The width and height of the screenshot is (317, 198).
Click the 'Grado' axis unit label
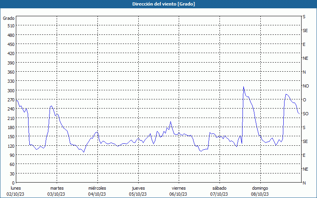9,18
